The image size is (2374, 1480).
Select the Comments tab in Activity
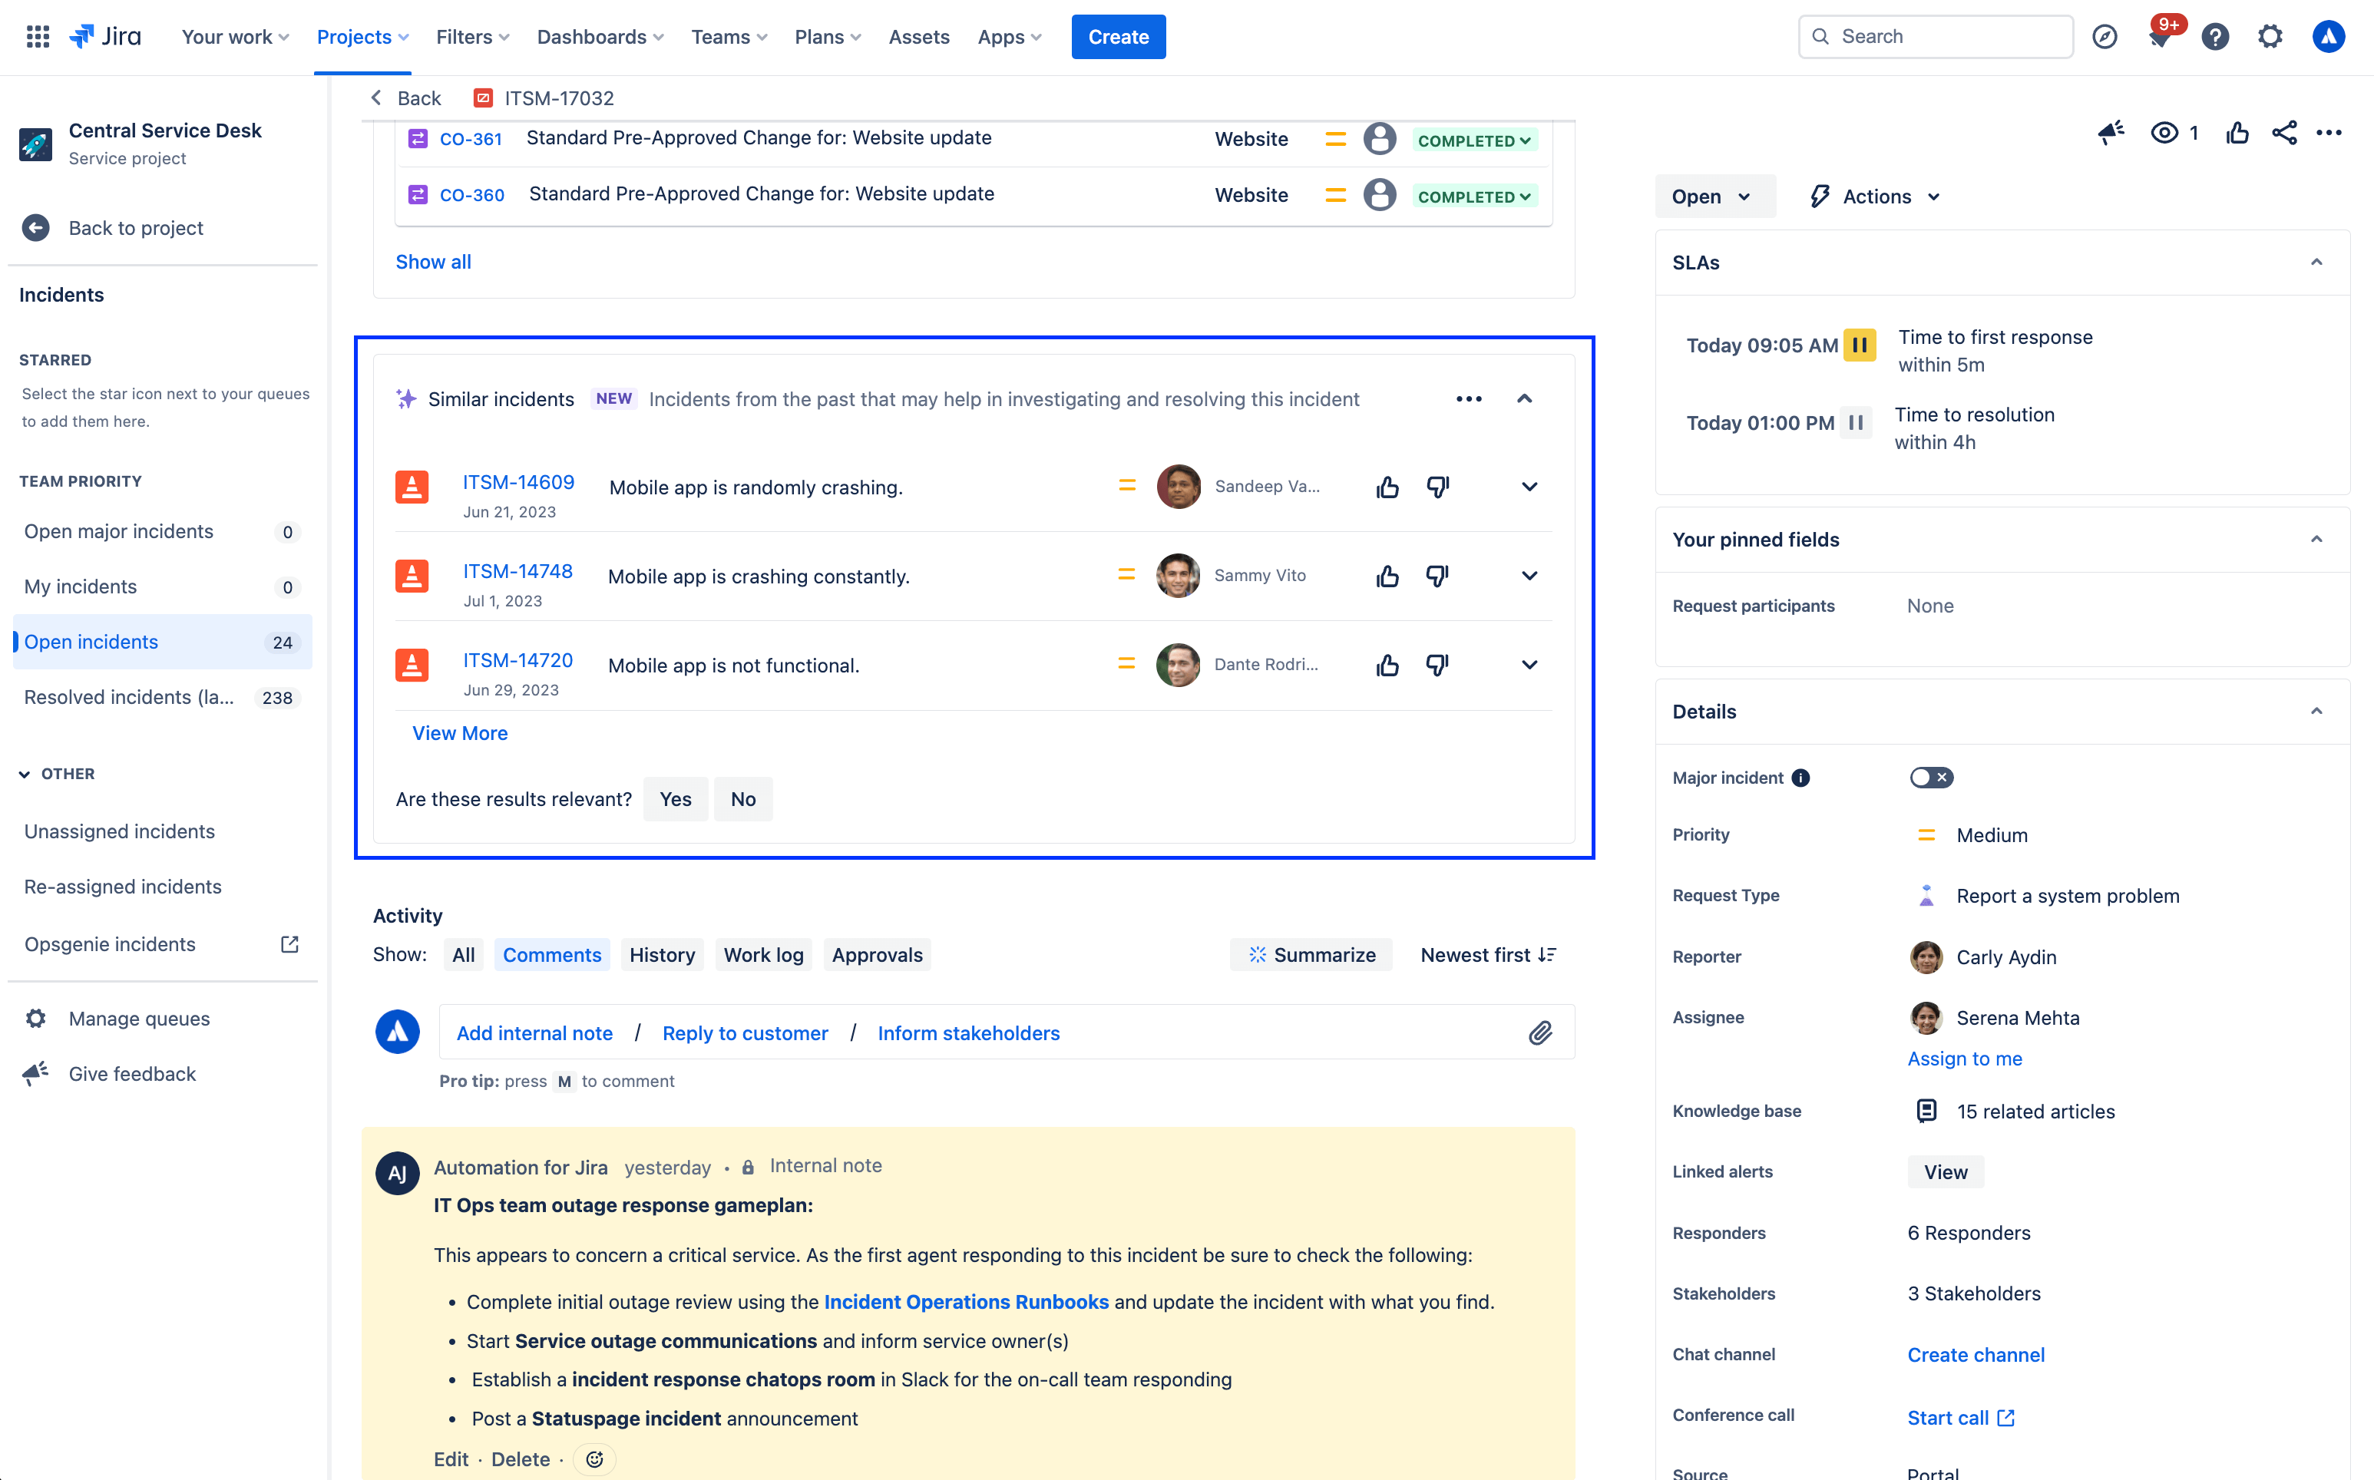click(x=551, y=955)
